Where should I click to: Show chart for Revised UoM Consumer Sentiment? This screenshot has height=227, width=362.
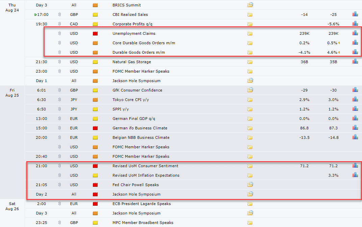coord(355,166)
